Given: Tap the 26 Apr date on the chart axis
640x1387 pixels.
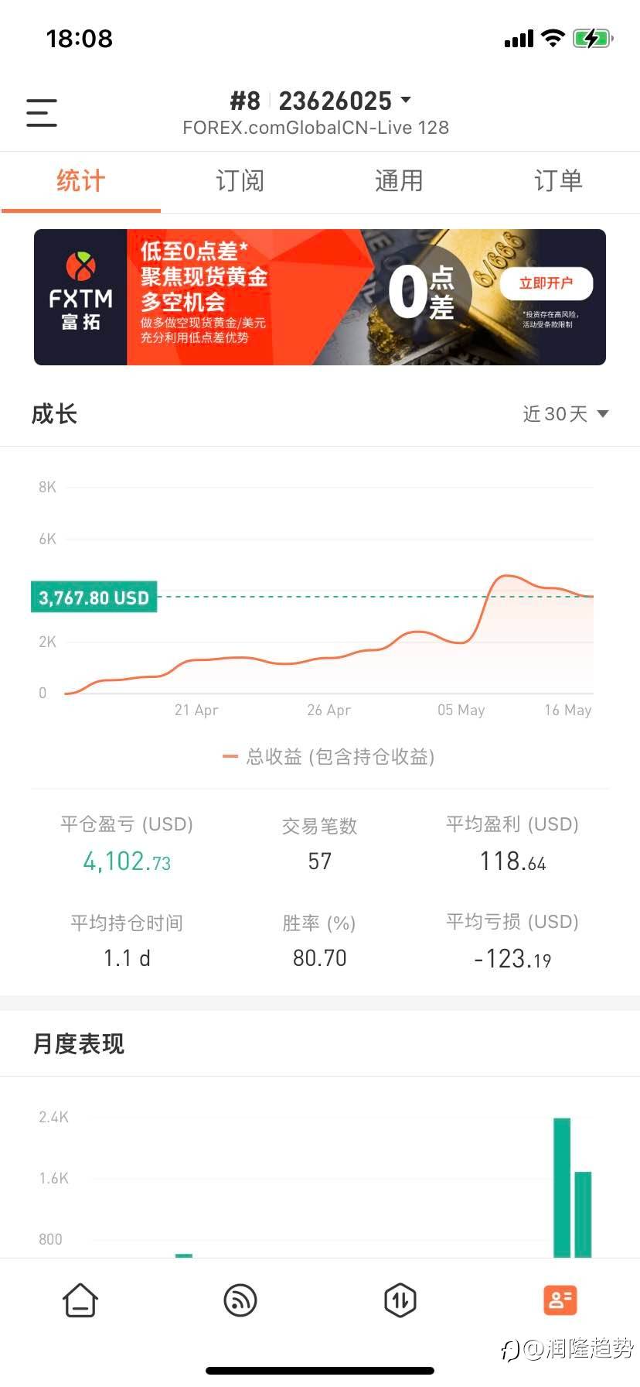Looking at the screenshot, I should [329, 710].
